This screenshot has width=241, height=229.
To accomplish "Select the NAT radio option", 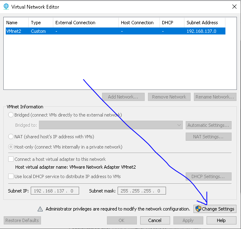I will tap(11, 137).
